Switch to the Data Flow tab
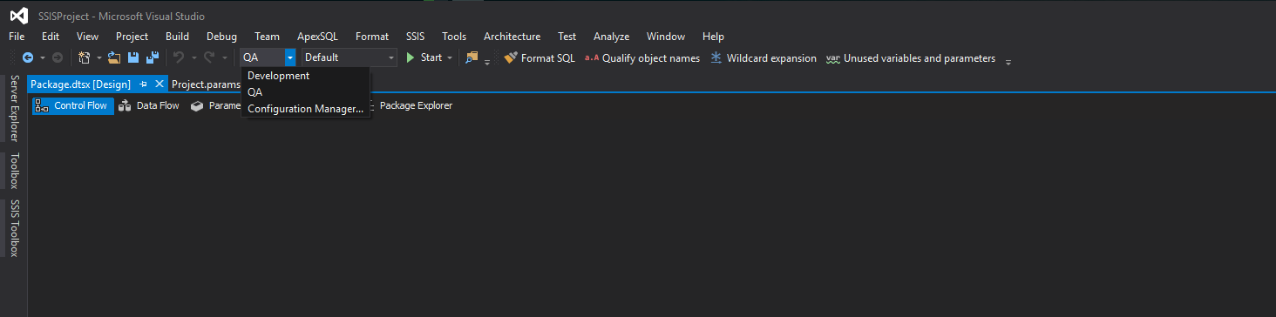Image resolution: width=1276 pixels, height=317 pixels. pyautogui.click(x=149, y=105)
